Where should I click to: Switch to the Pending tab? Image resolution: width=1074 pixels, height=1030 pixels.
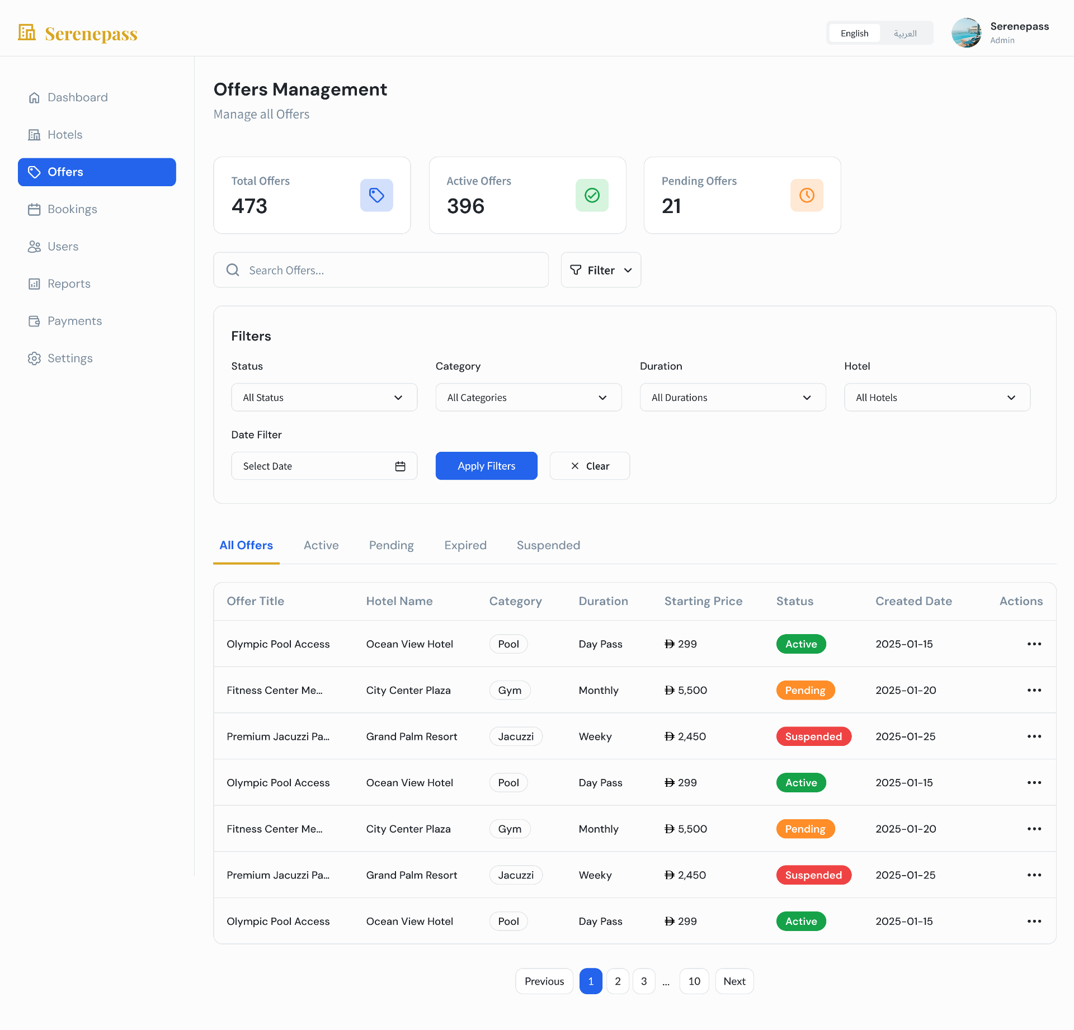click(392, 546)
